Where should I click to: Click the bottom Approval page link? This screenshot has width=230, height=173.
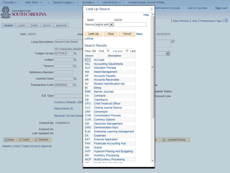click(46, 146)
